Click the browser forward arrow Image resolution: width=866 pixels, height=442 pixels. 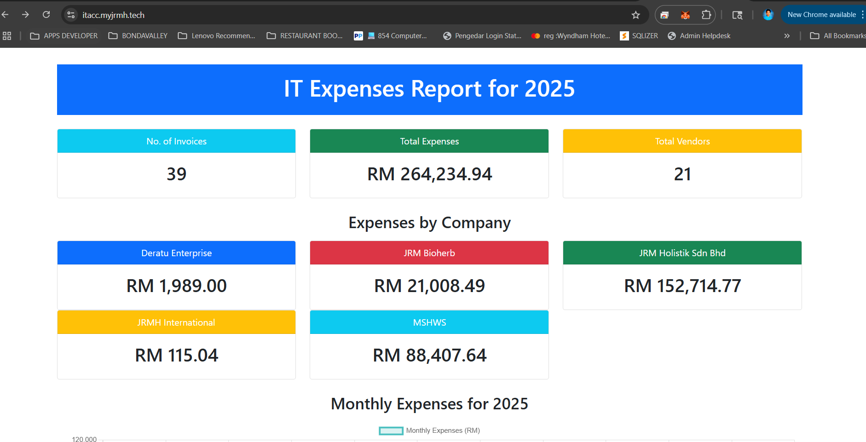(x=25, y=15)
